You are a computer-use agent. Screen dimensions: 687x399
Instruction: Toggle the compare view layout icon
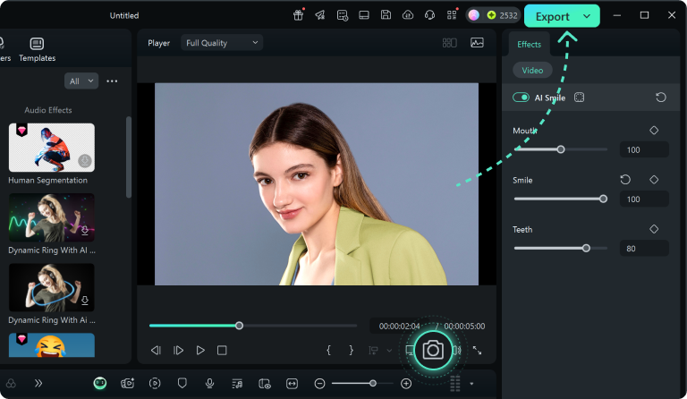coord(450,43)
